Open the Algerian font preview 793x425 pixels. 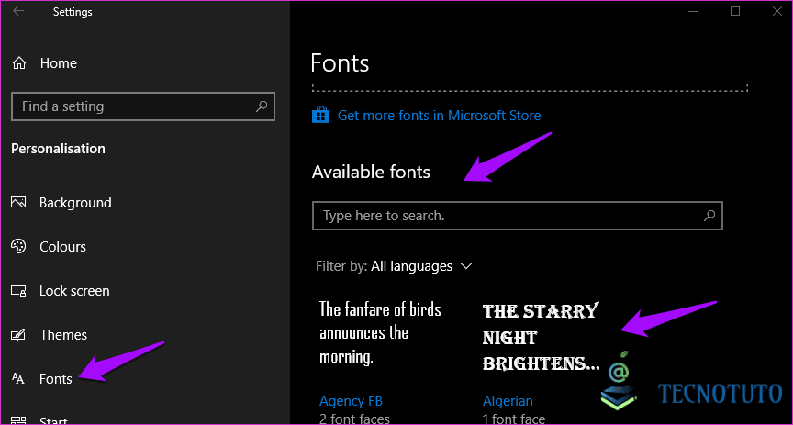pos(542,337)
